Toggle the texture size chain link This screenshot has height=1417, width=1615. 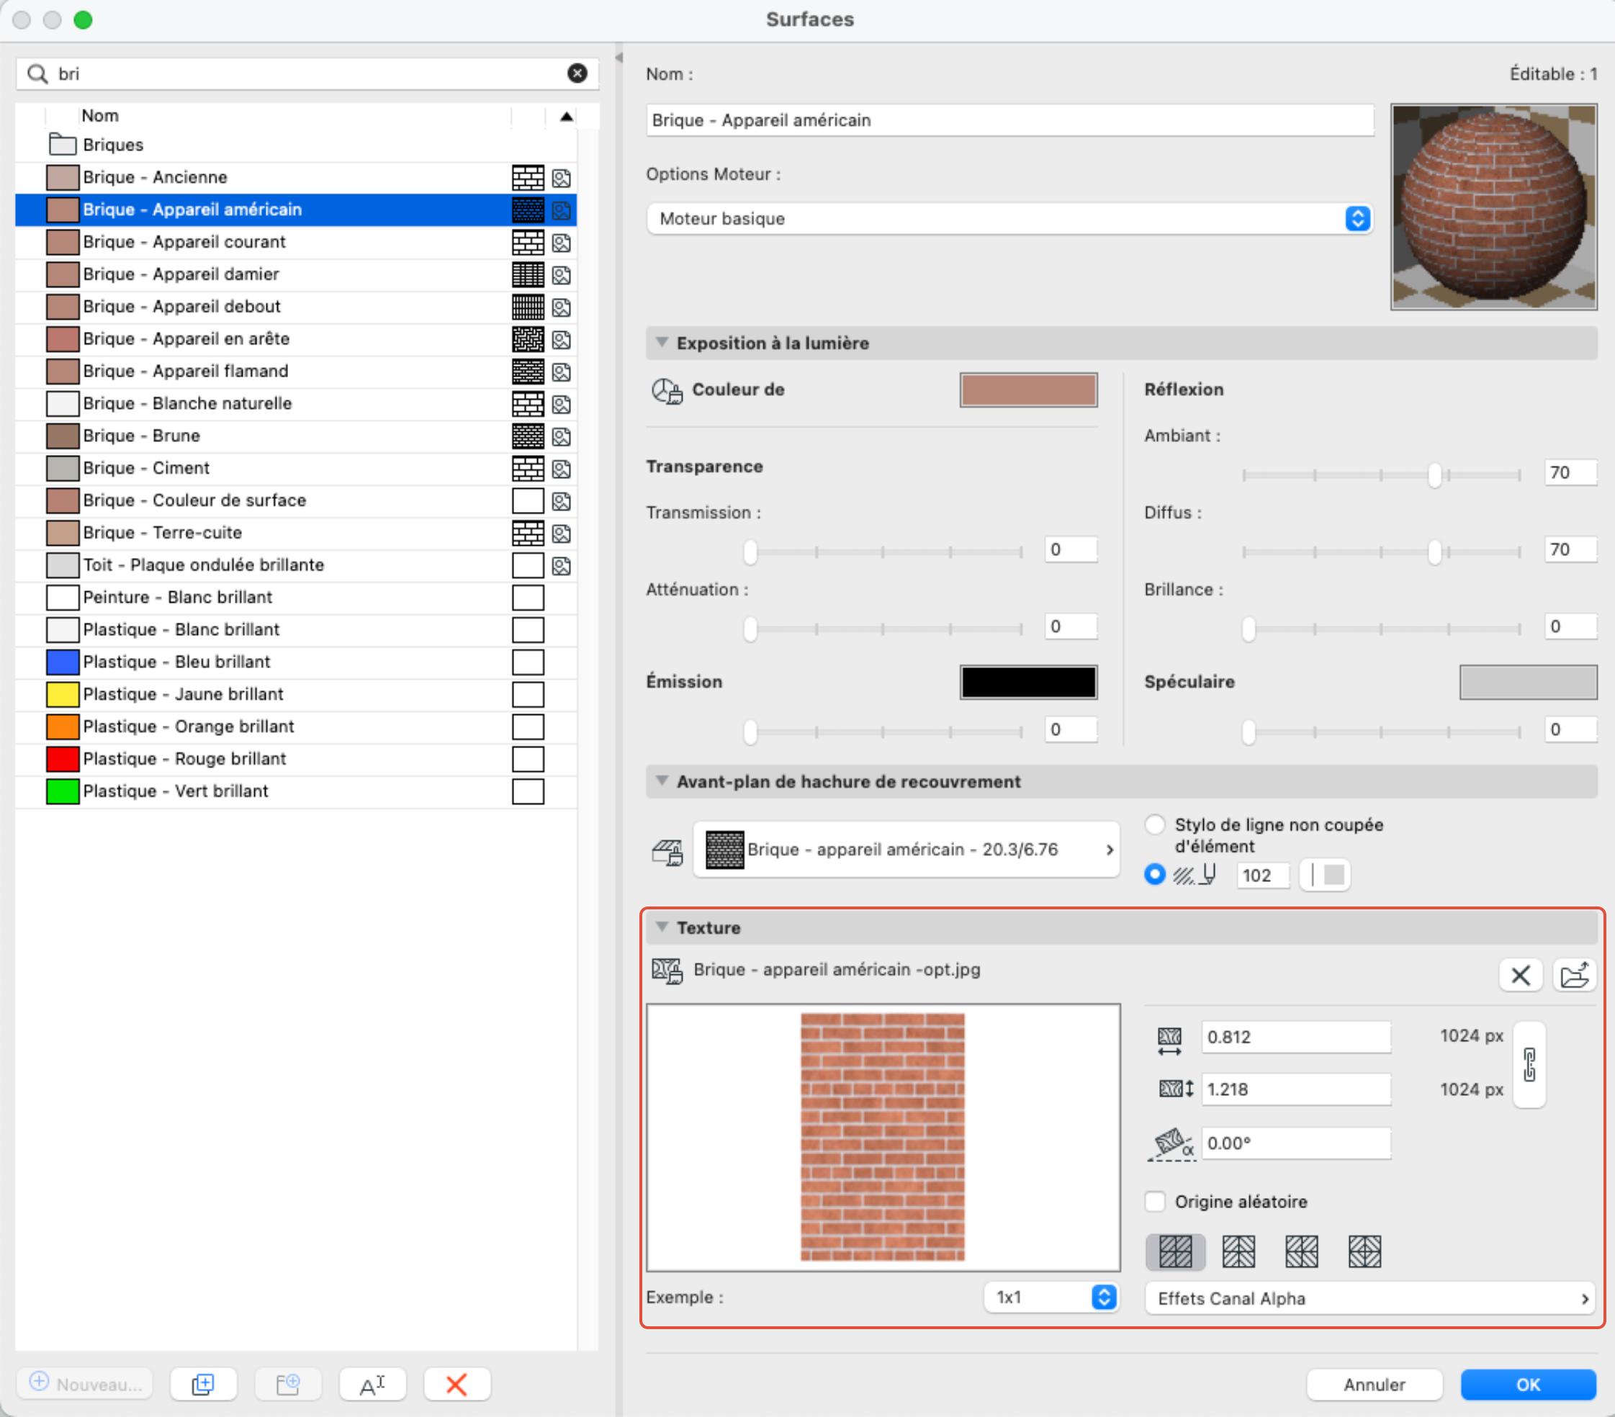pos(1529,1063)
